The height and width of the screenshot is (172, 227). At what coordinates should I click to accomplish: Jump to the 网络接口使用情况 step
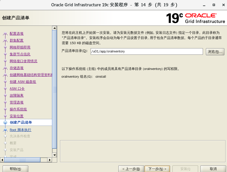coord(23,61)
